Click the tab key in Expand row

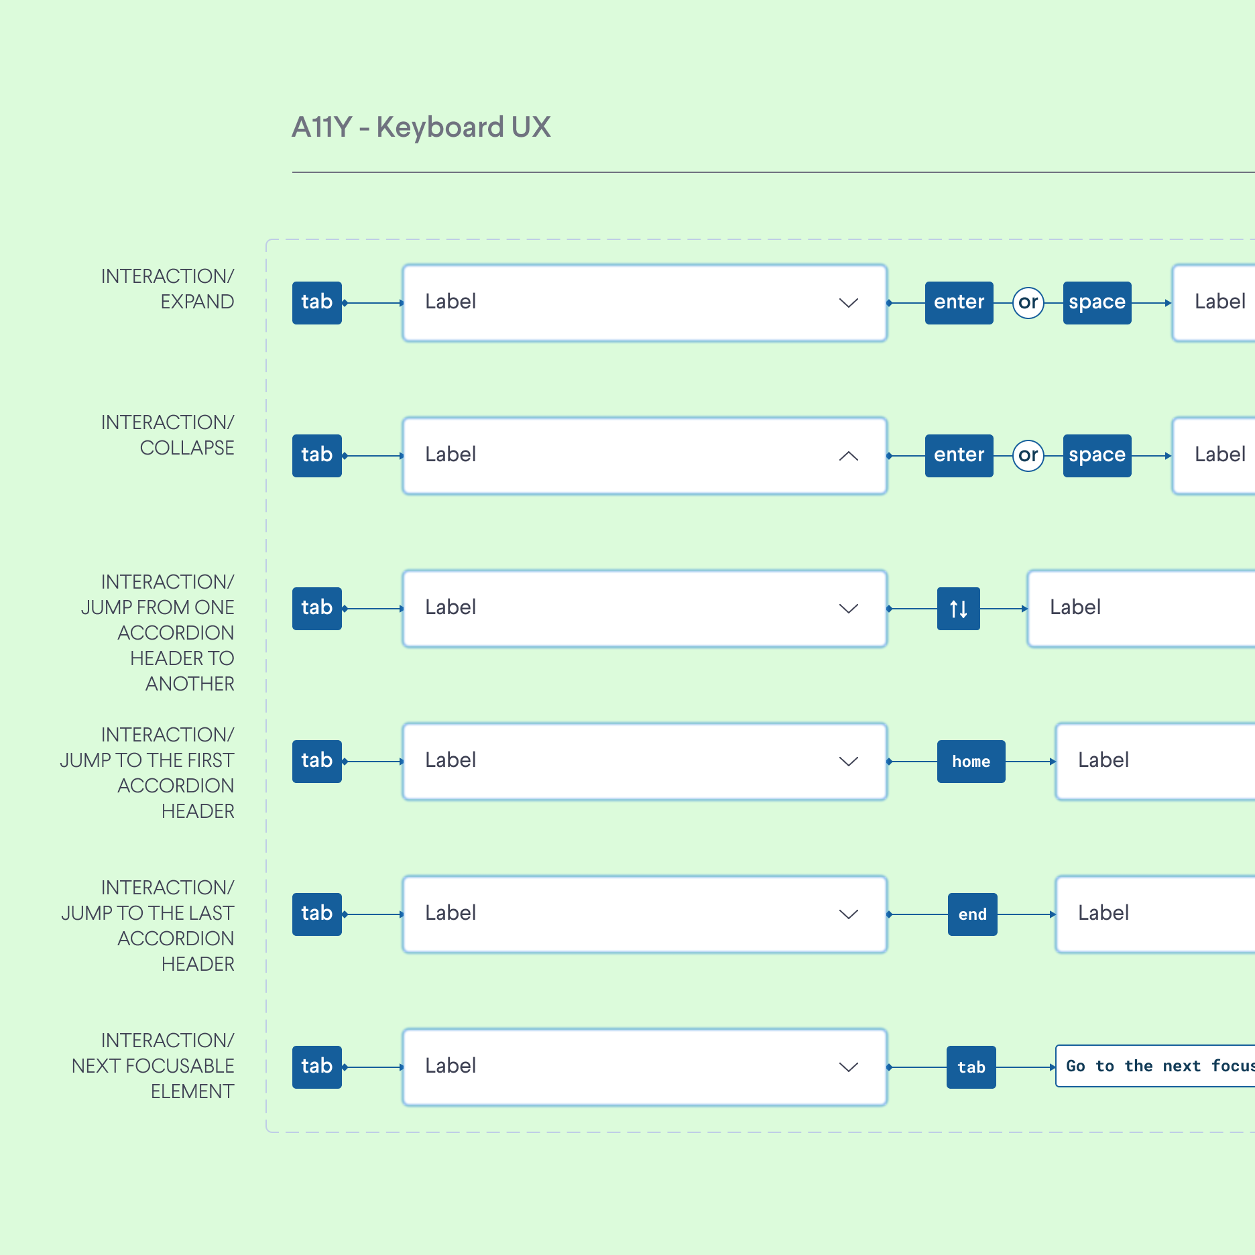[x=316, y=303]
